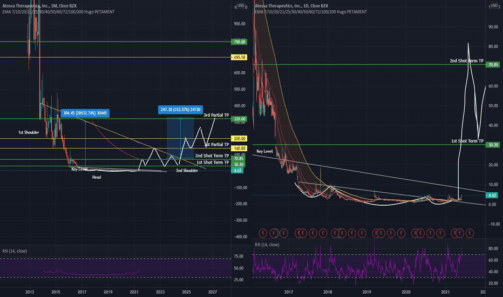Click the EMA Hugo PETAMENT indicator legend on the daily chart
This screenshot has width=503, height=297.
311,12
